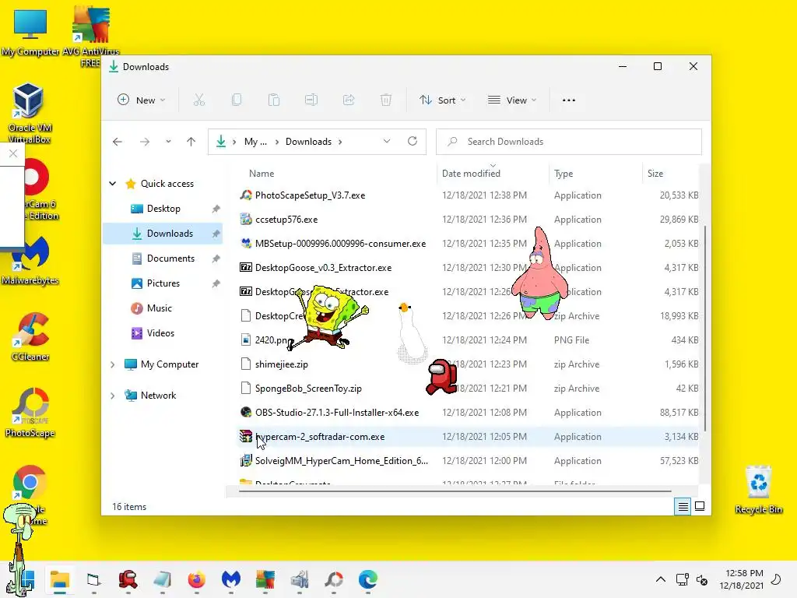Viewport: 797px width, 598px height.
Task: Select DesktopGoose_v0.3_Extractor.exe file
Action: [x=468, y=268]
